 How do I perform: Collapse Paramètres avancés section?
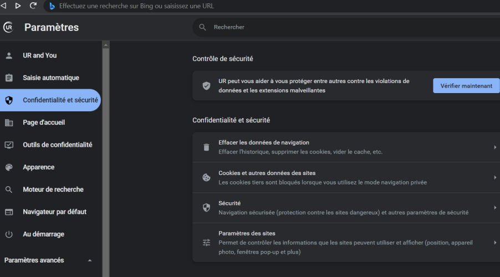(90, 260)
